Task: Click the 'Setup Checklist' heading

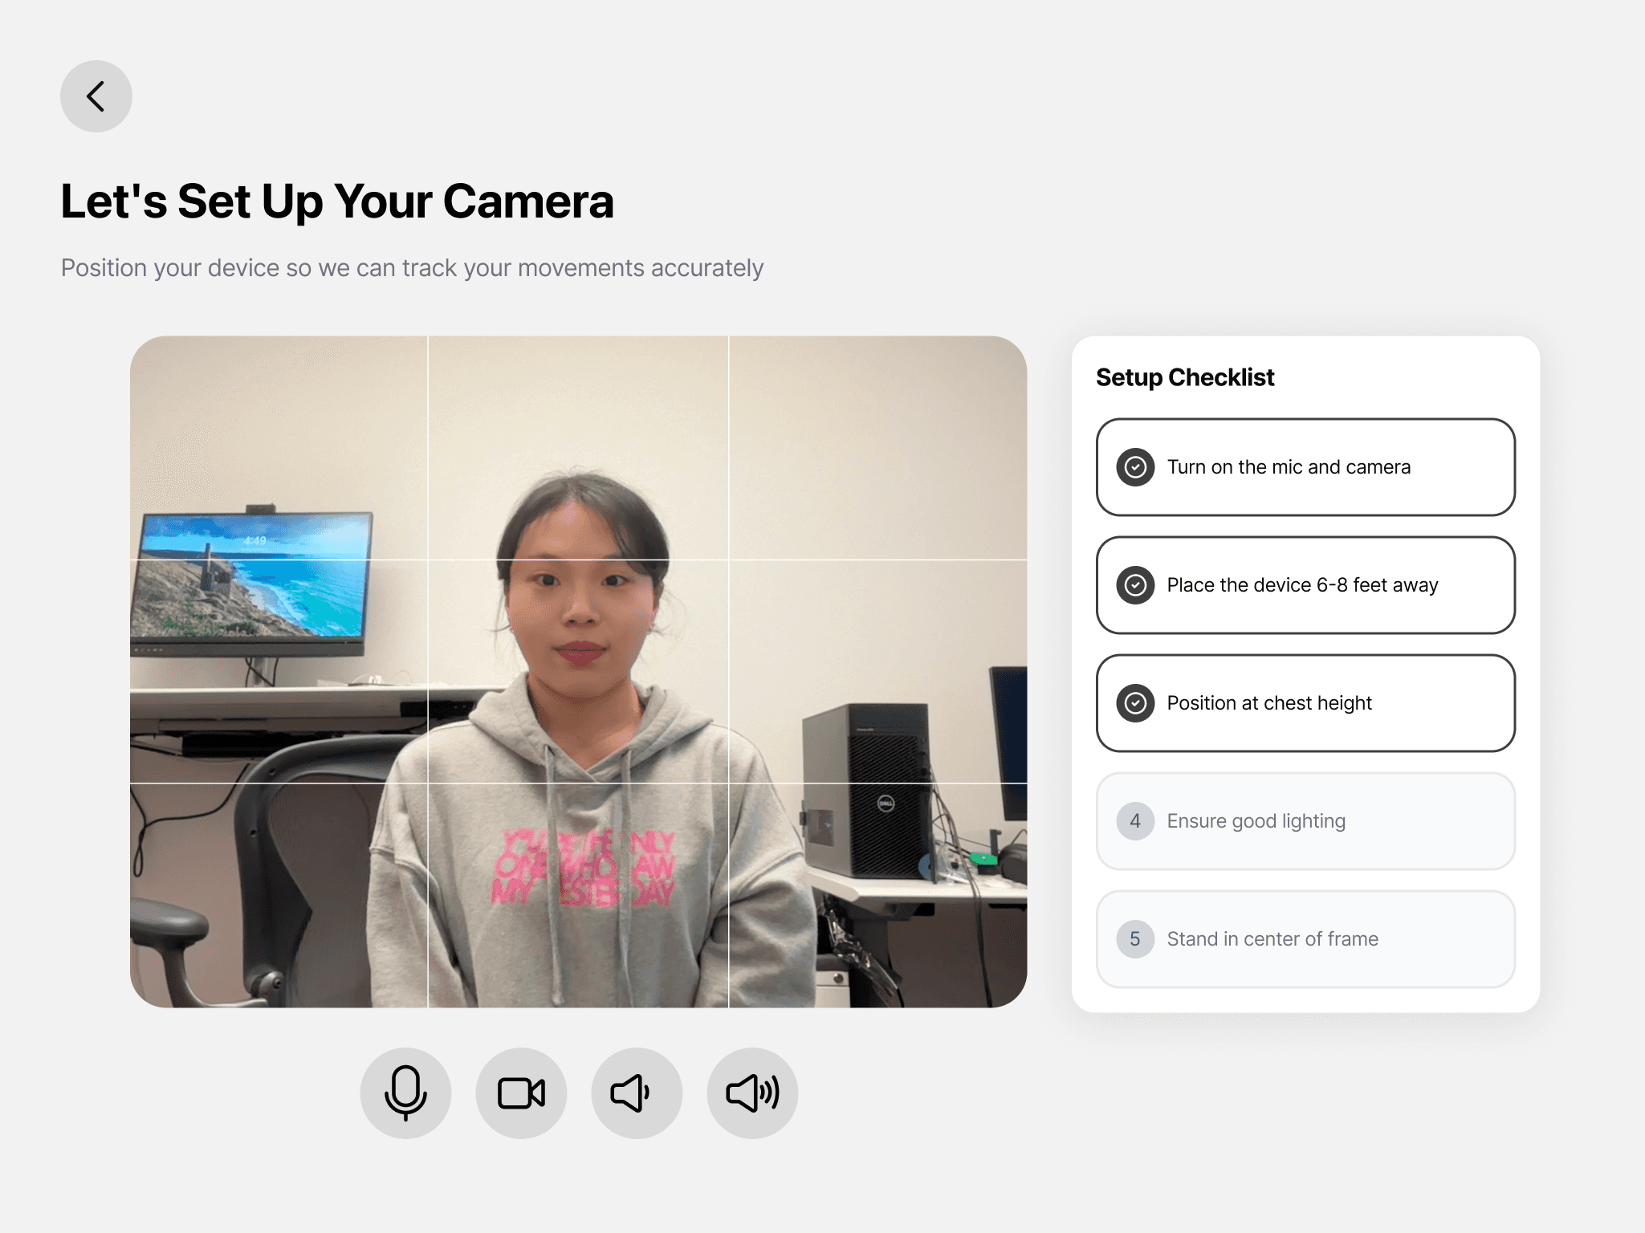Action: tap(1184, 376)
